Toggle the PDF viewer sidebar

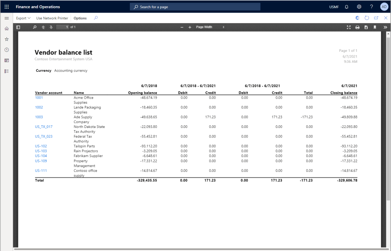point(18,27)
